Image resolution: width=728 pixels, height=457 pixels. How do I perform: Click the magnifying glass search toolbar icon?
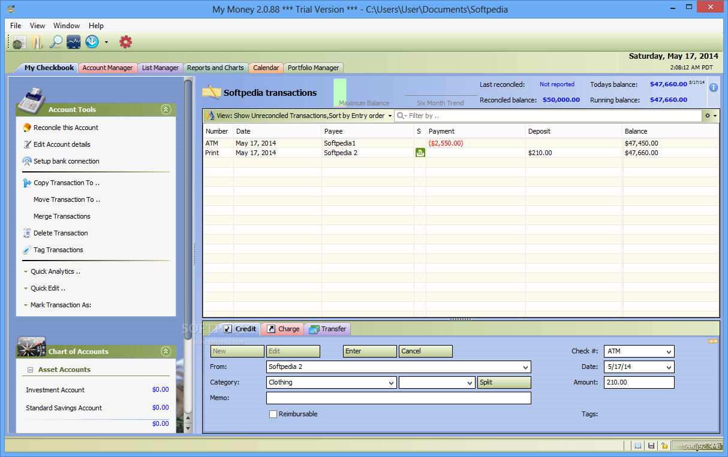point(55,42)
